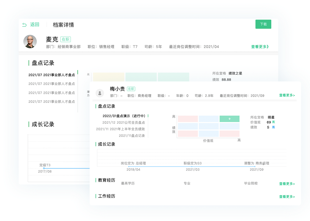The height and width of the screenshot is (221, 310).
Task: Click the 返回 back link
Action: [x=34, y=25]
